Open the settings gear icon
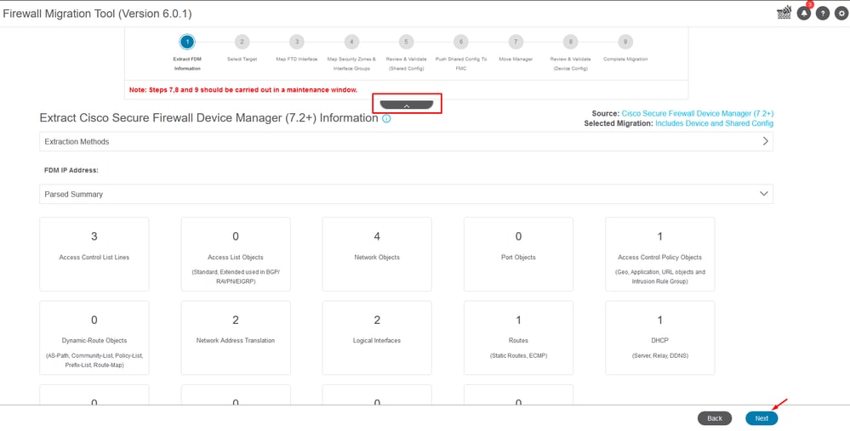 pyautogui.click(x=841, y=14)
